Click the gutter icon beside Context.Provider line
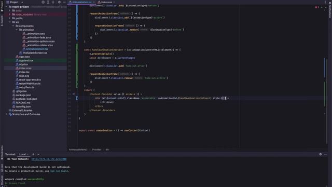332x187 pixels. [x=74, y=94]
